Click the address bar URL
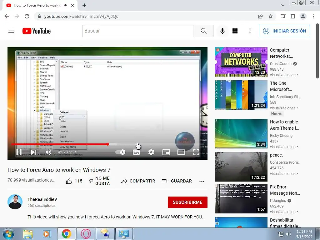 (x=81, y=16)
